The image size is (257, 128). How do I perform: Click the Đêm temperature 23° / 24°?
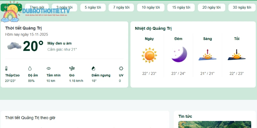[178, 74]
